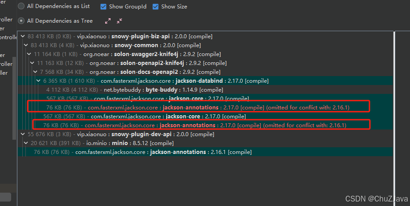Collapse the solon-openapi2-knife4j node

(x=32, y=63)
